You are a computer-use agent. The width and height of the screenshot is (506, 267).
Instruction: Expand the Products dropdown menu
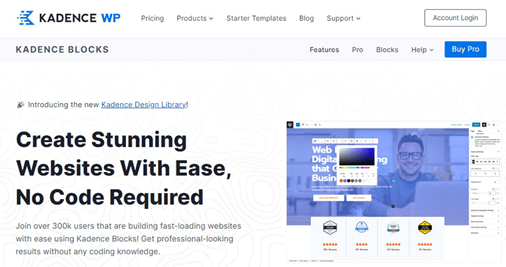click(x=194, y=18)
